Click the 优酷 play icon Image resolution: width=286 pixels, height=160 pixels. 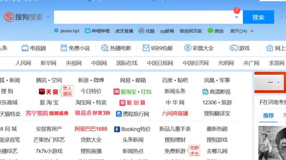pyautogui.click(x=141, y=31)
